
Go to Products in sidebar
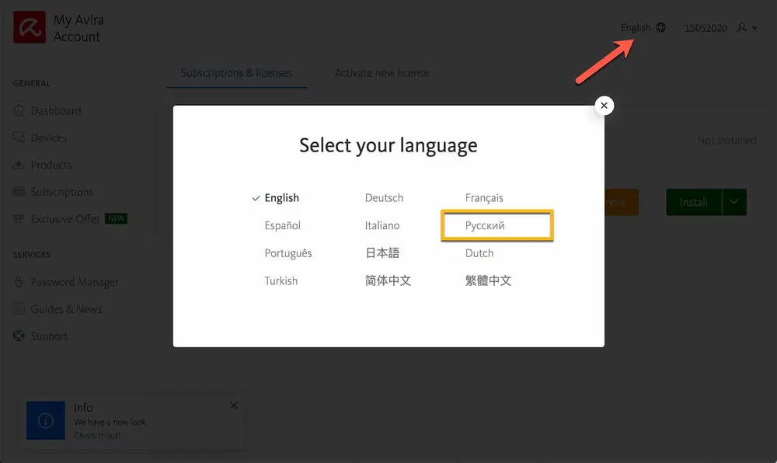51,165
